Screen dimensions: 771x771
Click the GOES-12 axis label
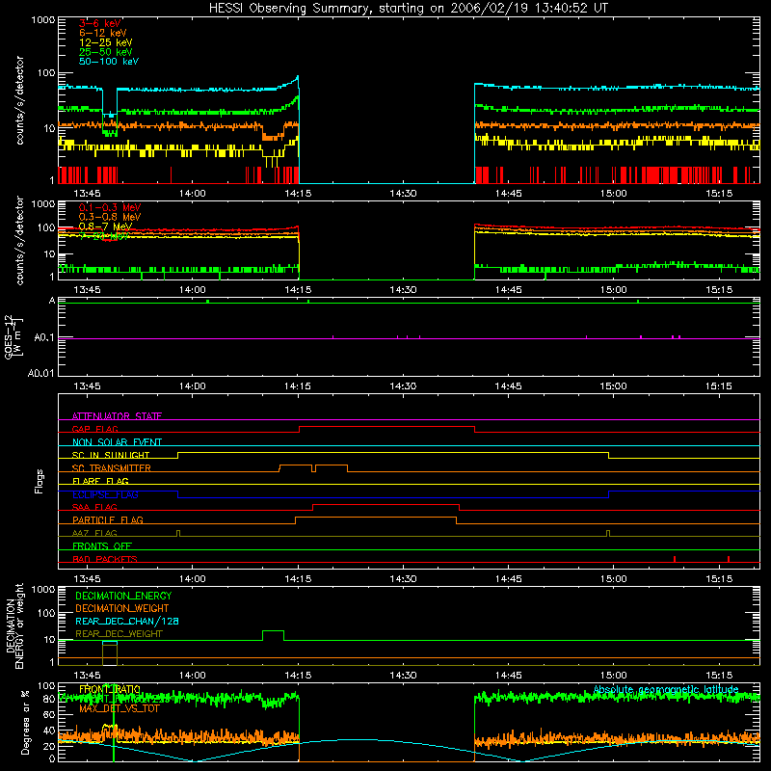pyautogui.click(x=13, y=336)
